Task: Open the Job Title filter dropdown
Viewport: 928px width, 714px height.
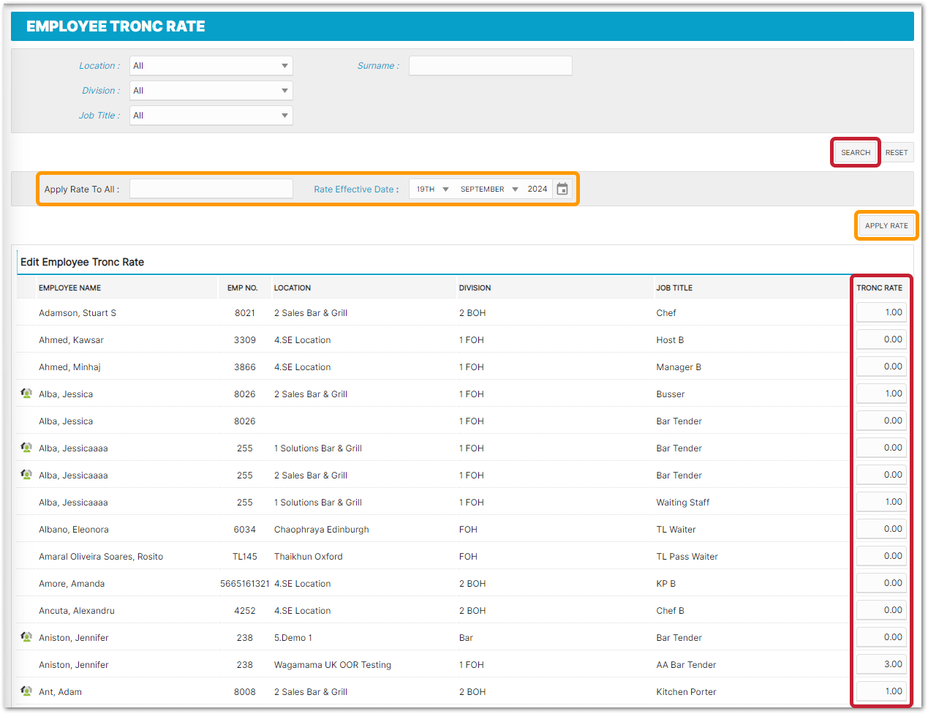Action: tap(211, 116)
